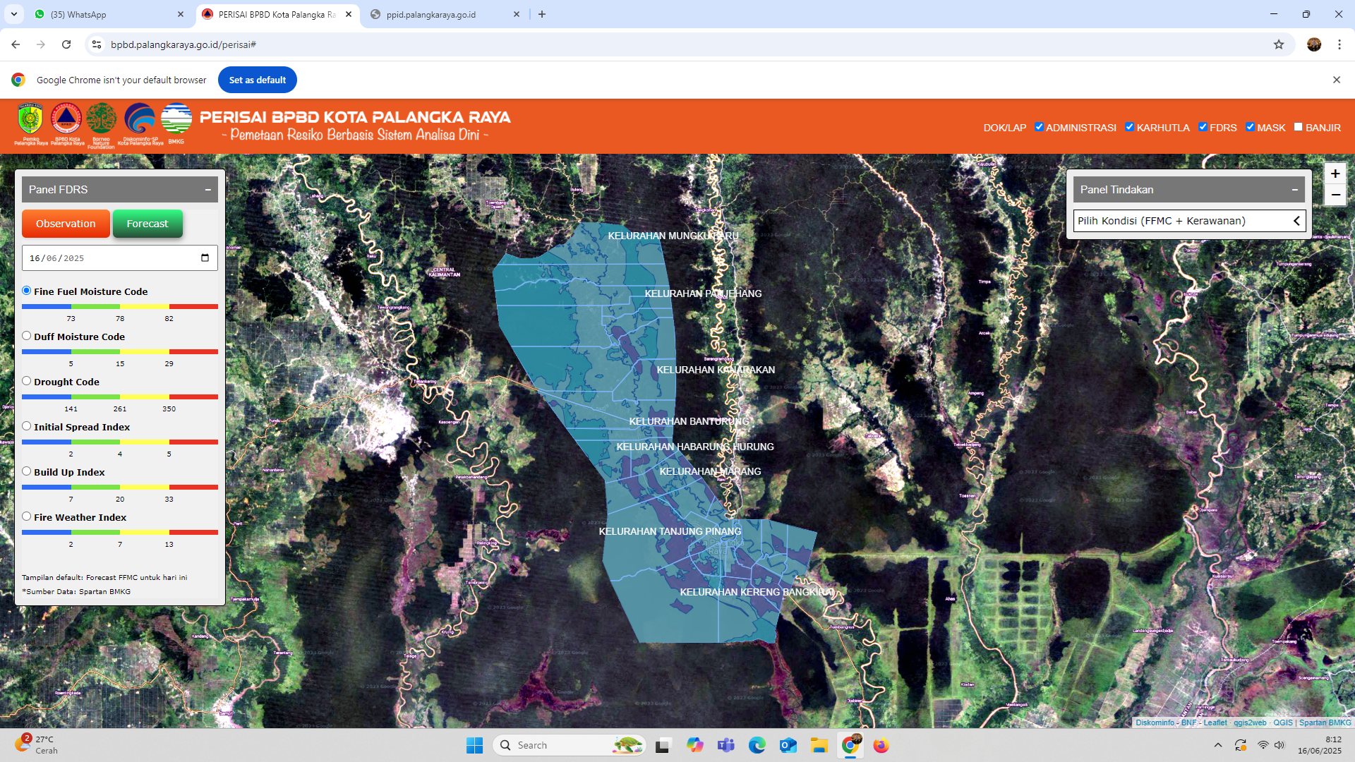Expand Pilih Kondisi (FFMC + Kerawanan) dropdown
Screen dimensions: 1355x762
pos(1189,221)
